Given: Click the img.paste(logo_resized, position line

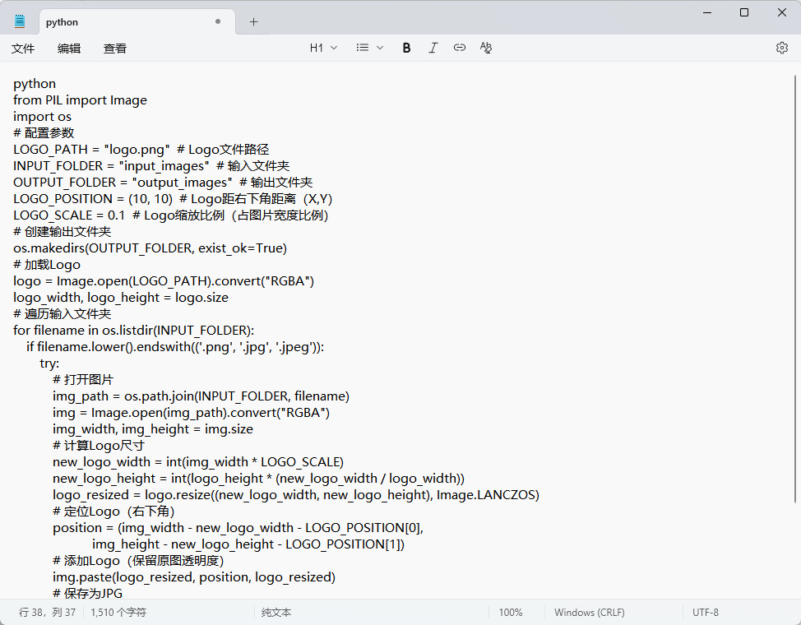Looking at the screenshot, I should pos(194,577).
